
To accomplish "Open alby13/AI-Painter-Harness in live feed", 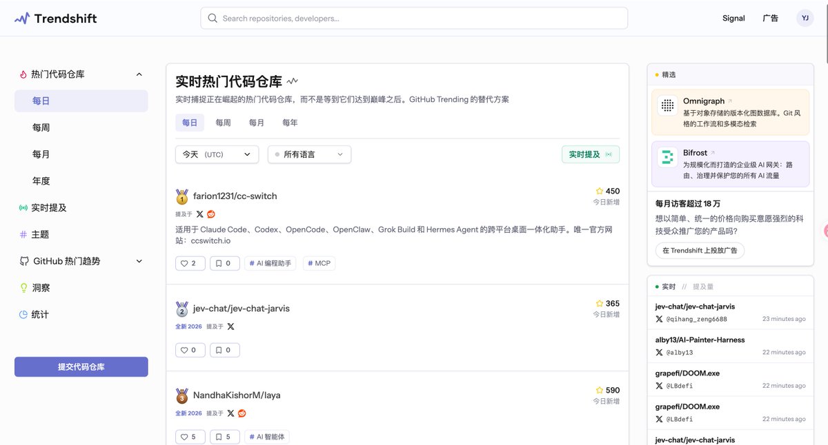I will pyautogui.click(x=700, y=340).
